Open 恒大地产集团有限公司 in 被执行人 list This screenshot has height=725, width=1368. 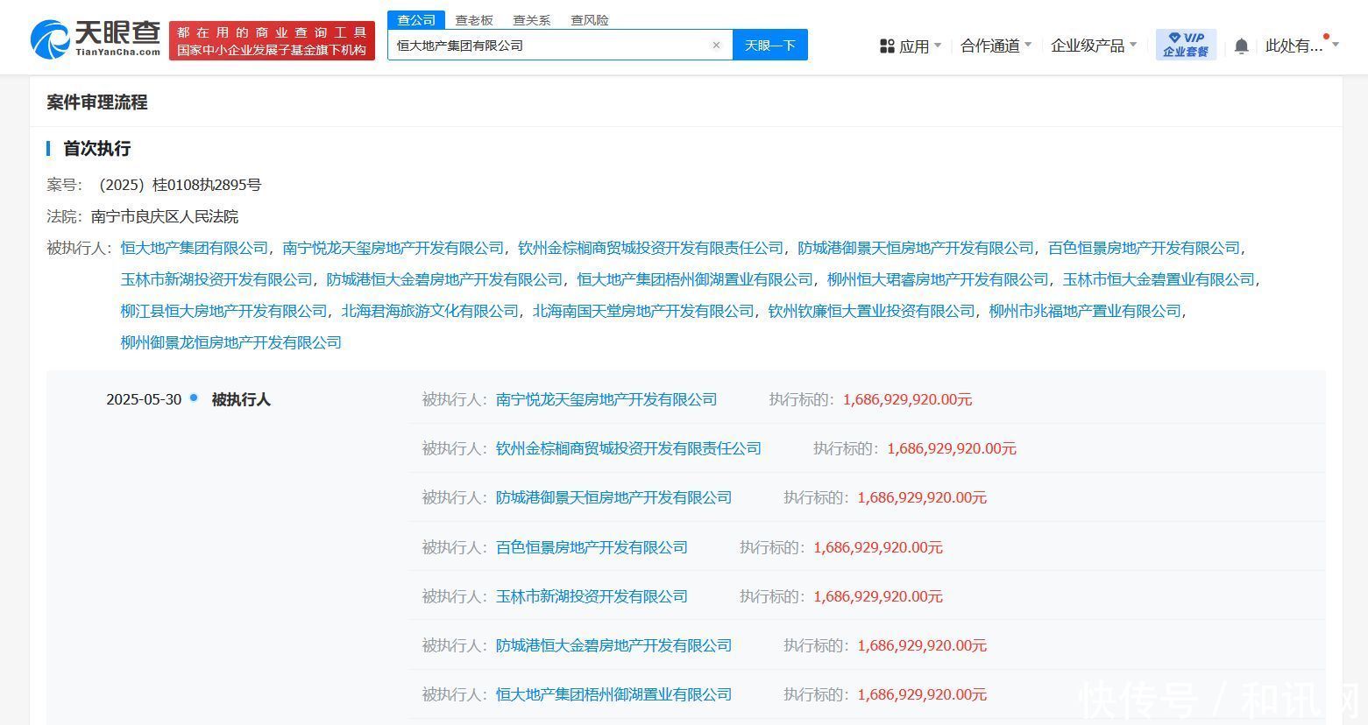click(x=195, y=248)
